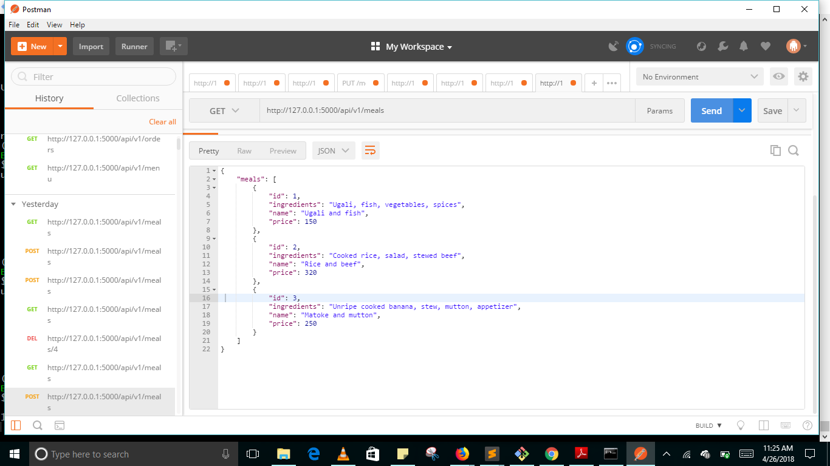
Task: Open the GET method dropdown
Action: [x=224, y=110]
